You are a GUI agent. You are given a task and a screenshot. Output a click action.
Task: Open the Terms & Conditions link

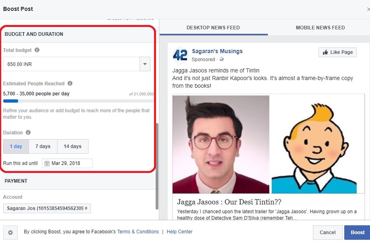point(138,232)
